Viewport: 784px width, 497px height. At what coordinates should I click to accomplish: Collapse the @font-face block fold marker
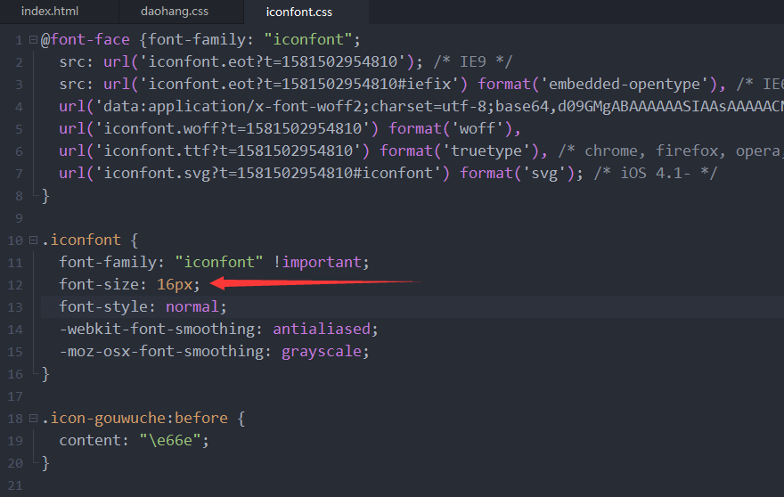point(34,39)
